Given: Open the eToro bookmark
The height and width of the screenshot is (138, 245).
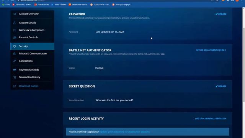Looking at the screenshot, I should [6, 5].
